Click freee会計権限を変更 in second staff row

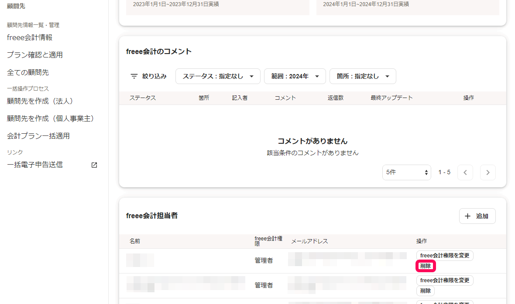point(445,280)
